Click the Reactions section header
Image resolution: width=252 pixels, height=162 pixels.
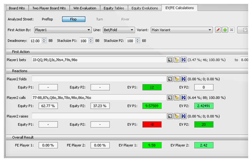[x=127, y=71]
